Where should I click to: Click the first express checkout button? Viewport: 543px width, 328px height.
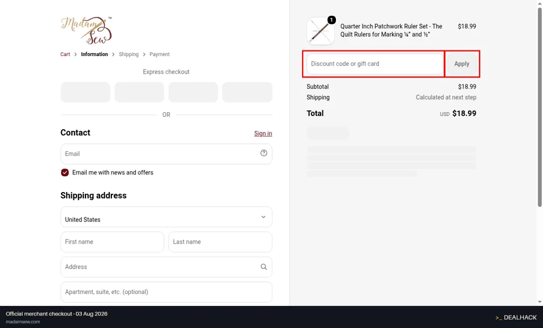click(85, 92)
